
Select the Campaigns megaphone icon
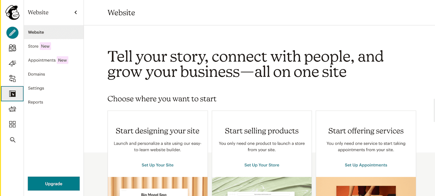(x=12, y=63)
